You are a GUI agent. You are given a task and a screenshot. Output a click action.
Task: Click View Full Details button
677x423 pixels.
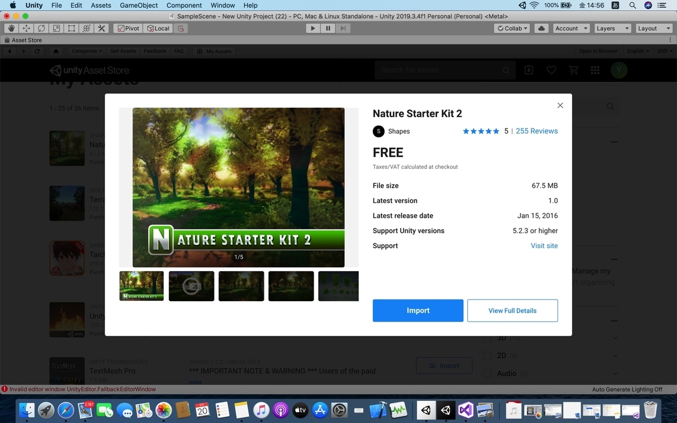[512, 311]
